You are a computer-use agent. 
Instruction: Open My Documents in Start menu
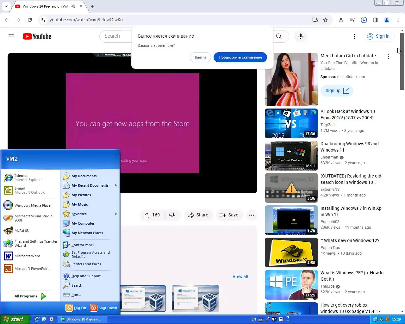[84, 176]
